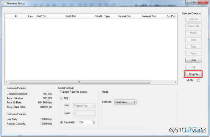210x137 pixels.
Task: Click the Total Frame Rate value 844594 fps
Action: coord(46,107)
